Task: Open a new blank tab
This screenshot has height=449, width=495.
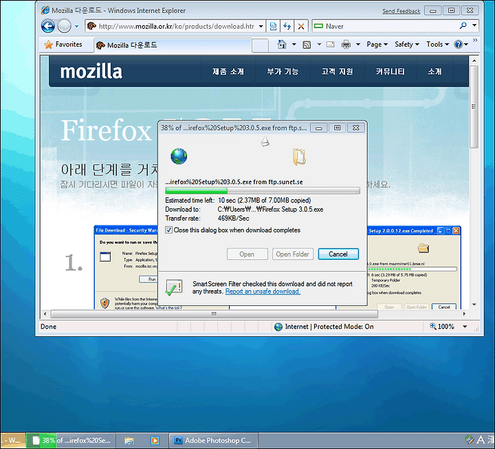Action: coord(261,46)
